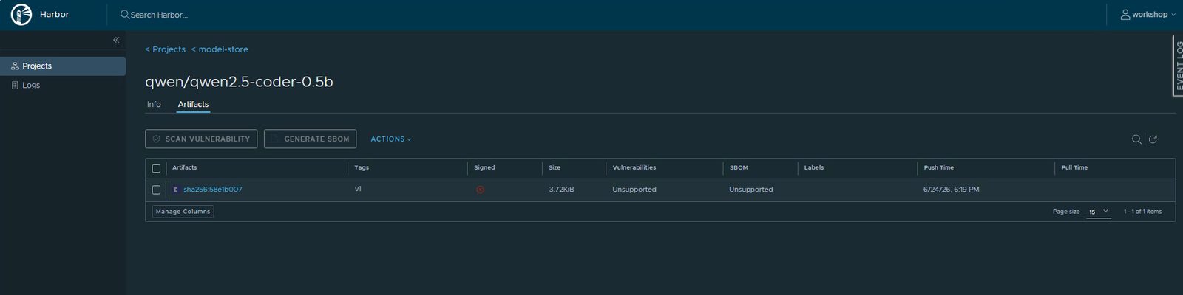The width and height of the screenshot is (1183, 295).
Task: Open the workshop user menu
Action: pyautogui.click(x=1148, y=15)
